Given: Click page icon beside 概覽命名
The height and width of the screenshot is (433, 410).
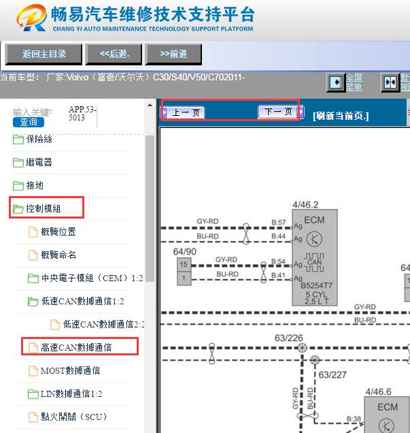Looking at the screenshot, I should click(33, 255).
